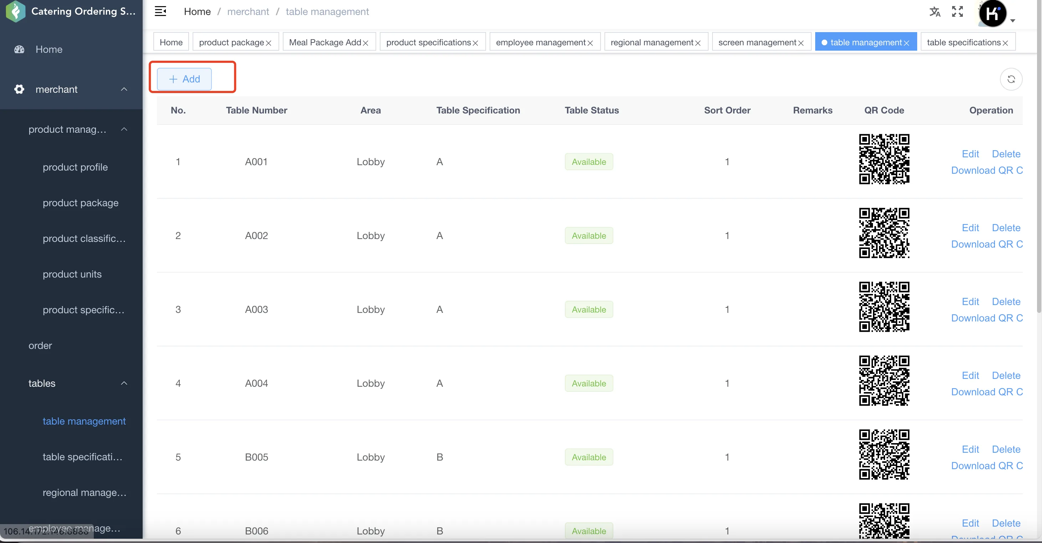
Task: Edit table B005
Action: (970, 449)
